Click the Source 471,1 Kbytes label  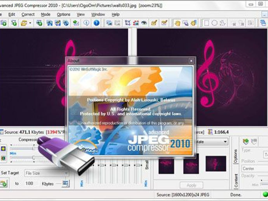coord(24,132)
